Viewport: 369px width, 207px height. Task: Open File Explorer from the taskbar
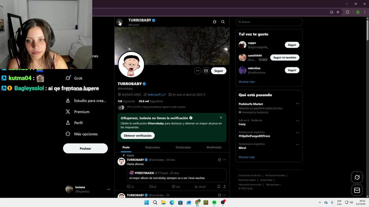pos(163,202)
